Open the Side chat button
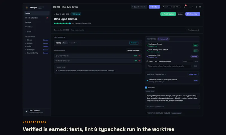226x135 pixels. point(193,74)
